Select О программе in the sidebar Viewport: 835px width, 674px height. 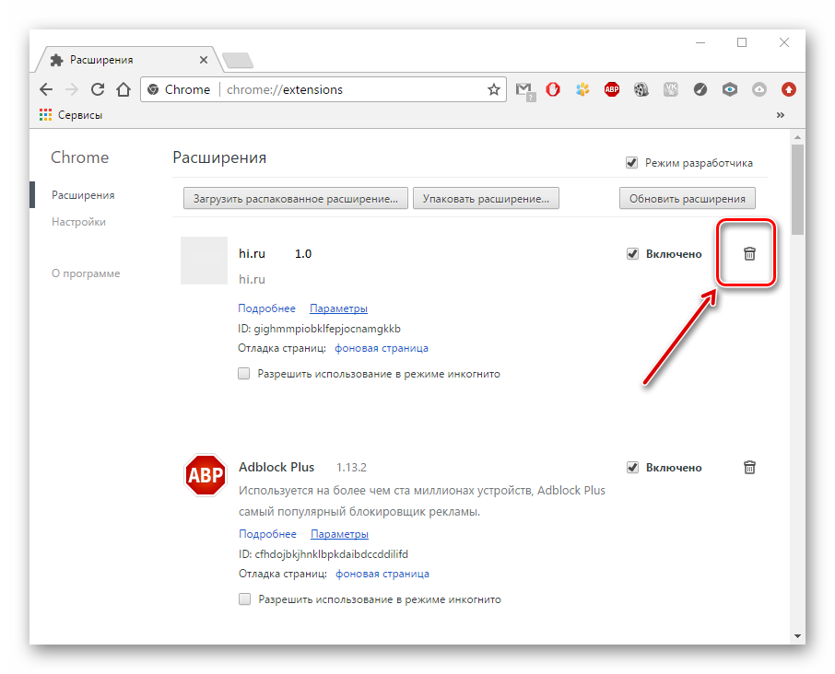pyautogui.click(x=86, y=273)
